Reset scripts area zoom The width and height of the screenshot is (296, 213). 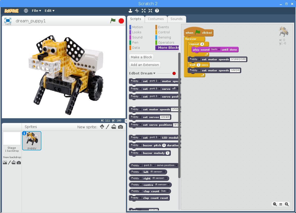[281, 204]
